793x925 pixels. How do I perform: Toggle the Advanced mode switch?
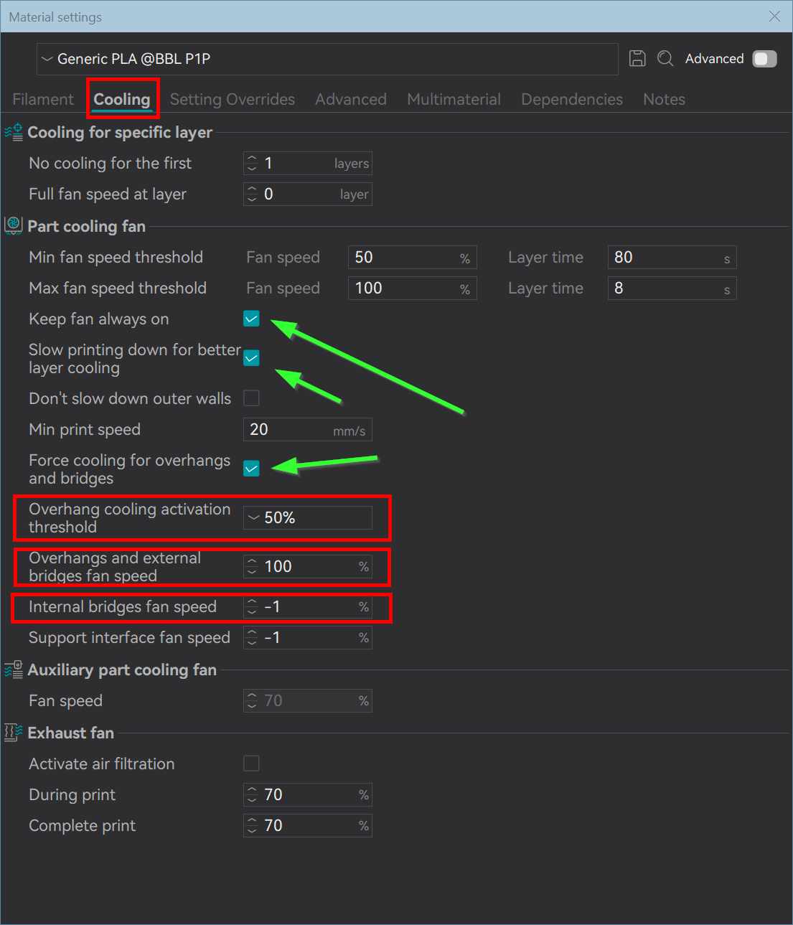click(764, 59)
